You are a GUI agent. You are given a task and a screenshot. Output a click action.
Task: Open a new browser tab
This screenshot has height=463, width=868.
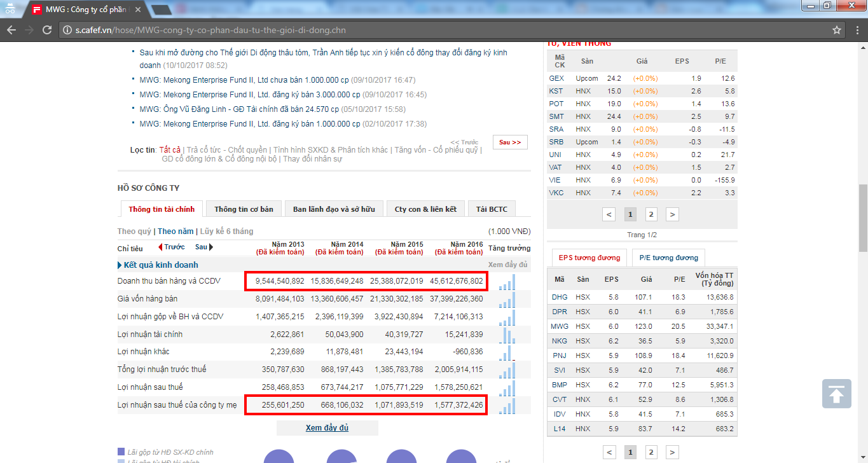point(162,10)
